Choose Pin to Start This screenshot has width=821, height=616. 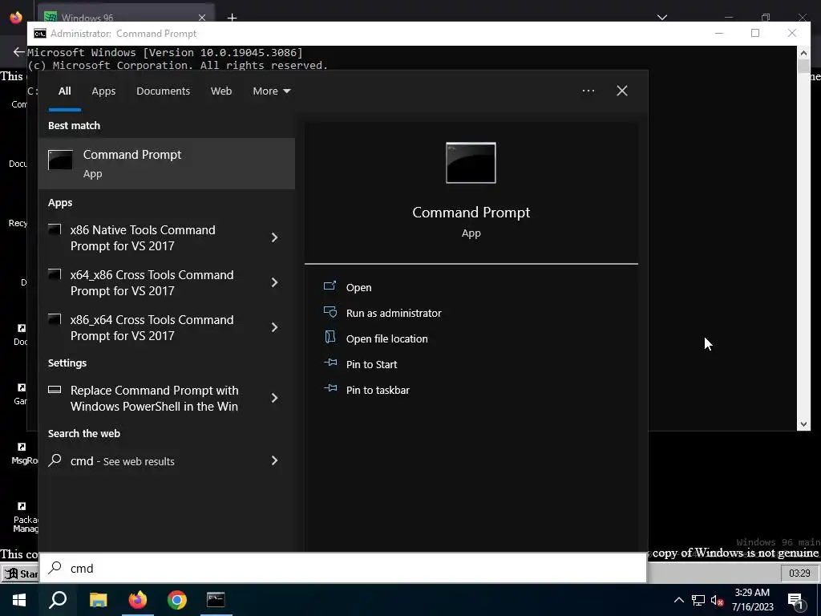[360, 364]
